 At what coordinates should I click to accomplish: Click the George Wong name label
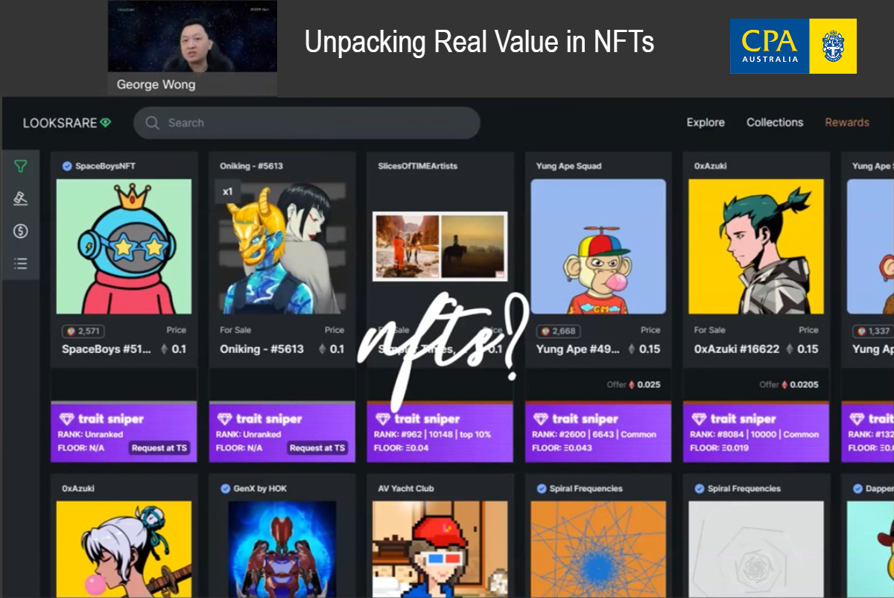point(156,84)
